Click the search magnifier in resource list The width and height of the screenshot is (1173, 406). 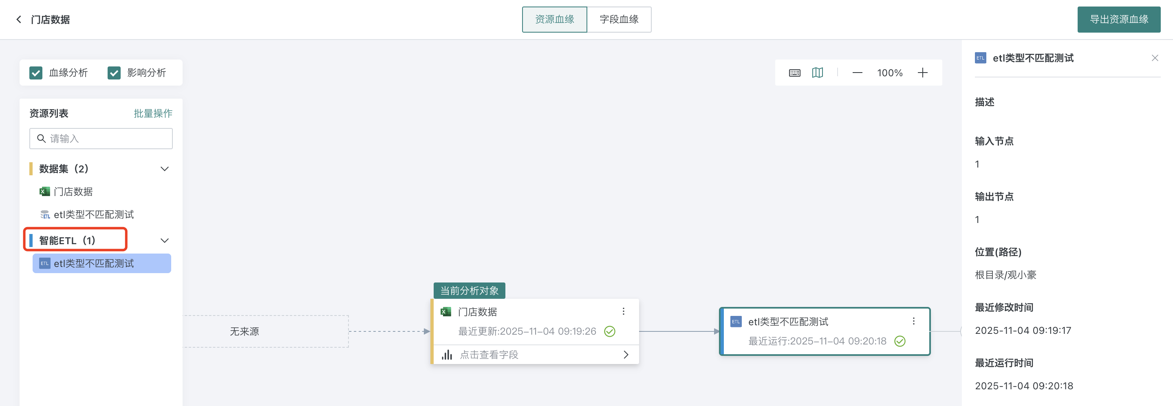tap(42, 139)
